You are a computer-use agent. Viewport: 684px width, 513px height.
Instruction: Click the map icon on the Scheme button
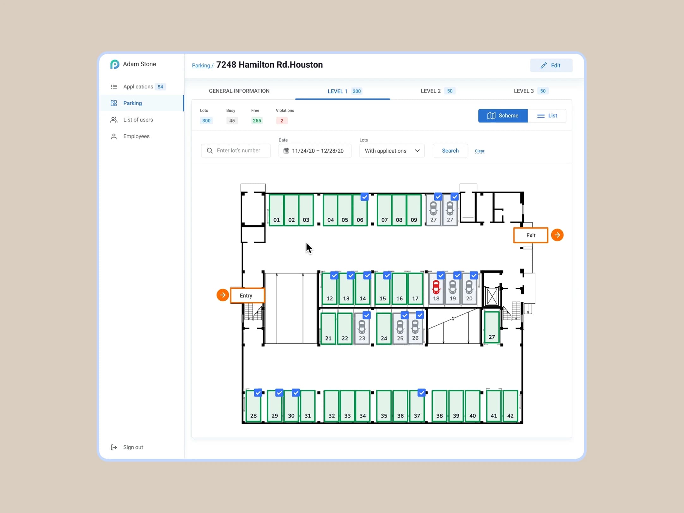tap(491, 116)
